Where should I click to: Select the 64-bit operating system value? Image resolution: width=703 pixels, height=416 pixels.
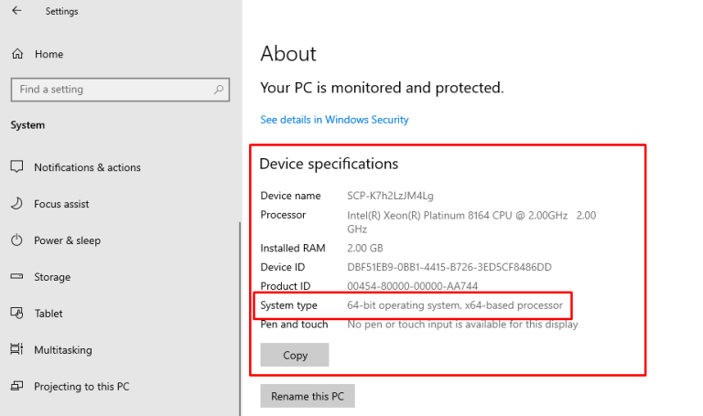(x=455, y=305)
